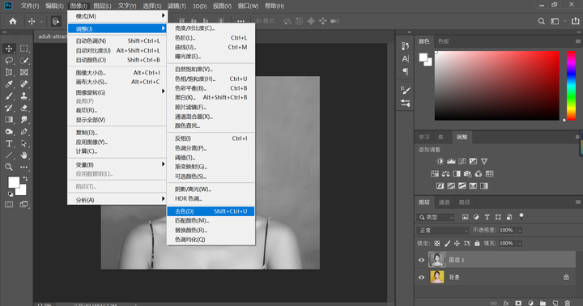Select the Horizontal Type tool
The image size is (583, 306).
(x=9, y=143)
